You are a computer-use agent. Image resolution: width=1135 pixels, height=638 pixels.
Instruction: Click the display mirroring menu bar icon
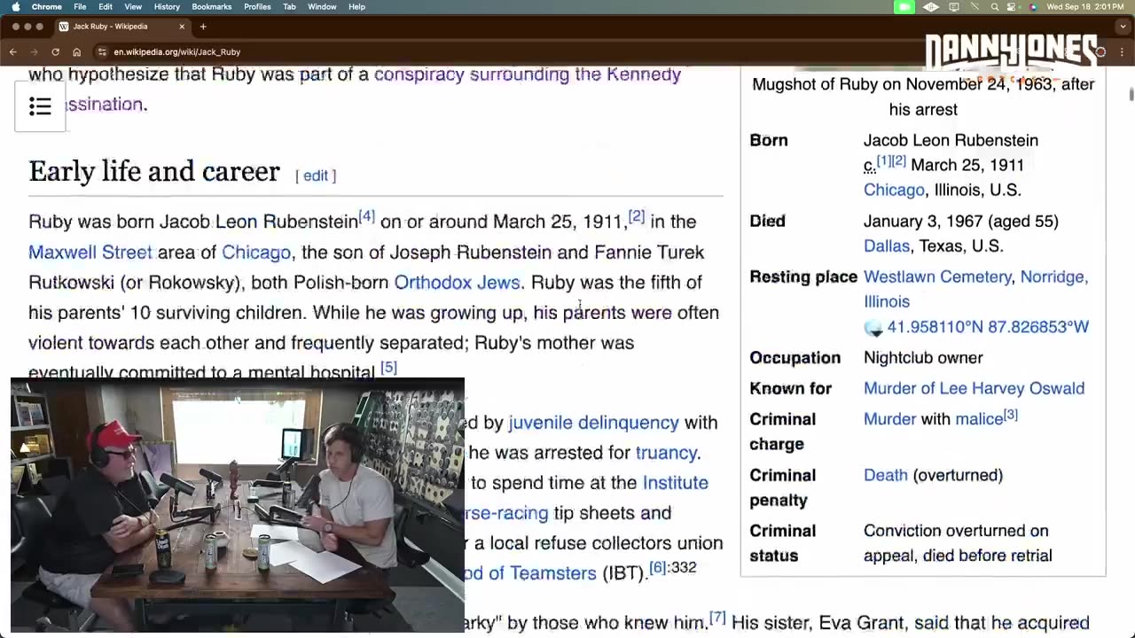click(x=954, y=6)
